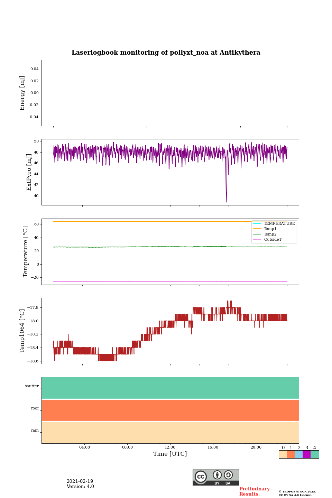The height and width of the screenshot is (498, 332).
Task: Click the Creative Commons CC icon
Action: click(201, 477)
